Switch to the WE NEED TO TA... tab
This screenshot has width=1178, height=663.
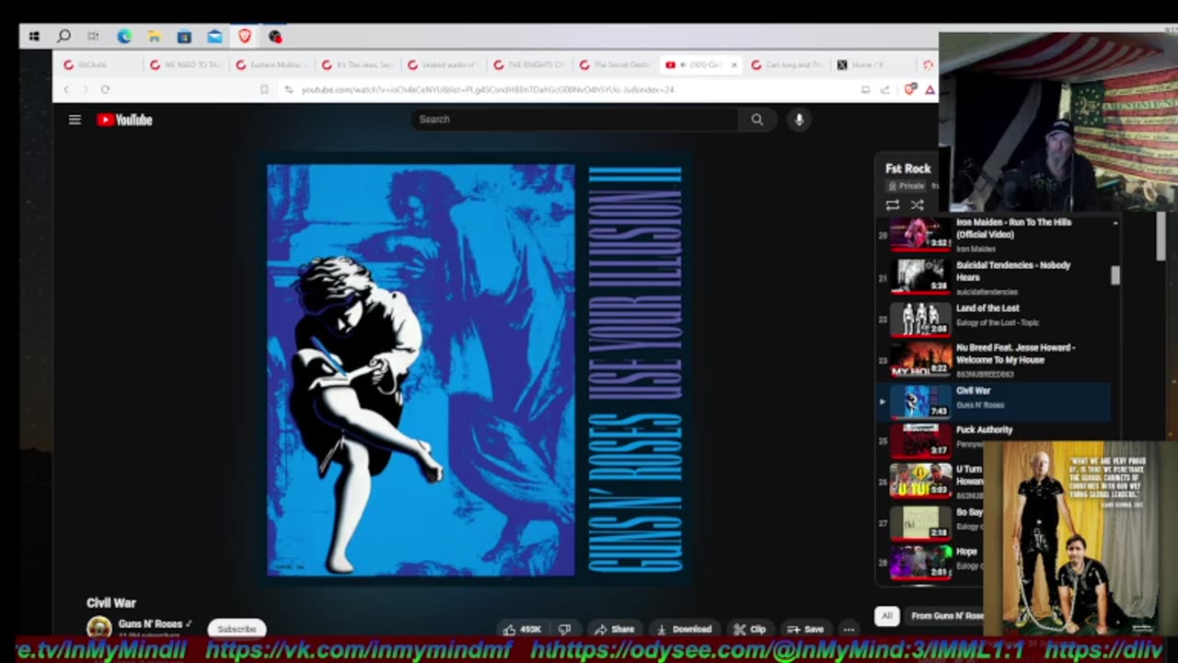(185, 64)
